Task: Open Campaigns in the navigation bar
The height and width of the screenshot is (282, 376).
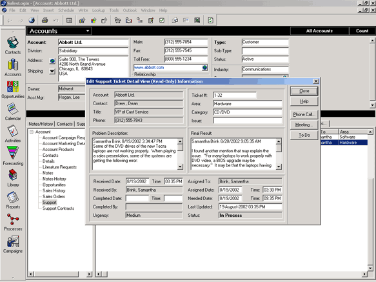Action: point(13,245)
